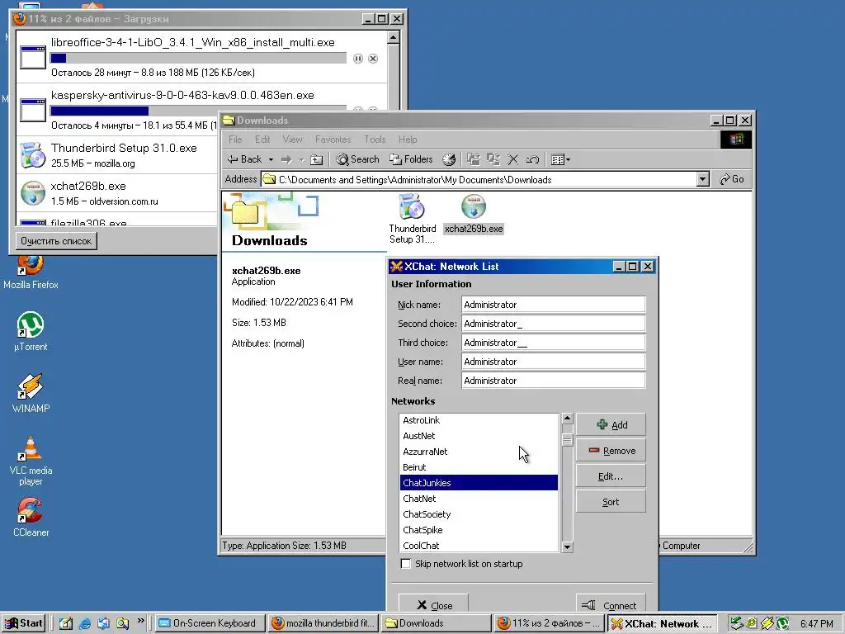Click the Real name input field
Image resolution: width=845 pixels, height=634 pixels.
tap(554, 381)
